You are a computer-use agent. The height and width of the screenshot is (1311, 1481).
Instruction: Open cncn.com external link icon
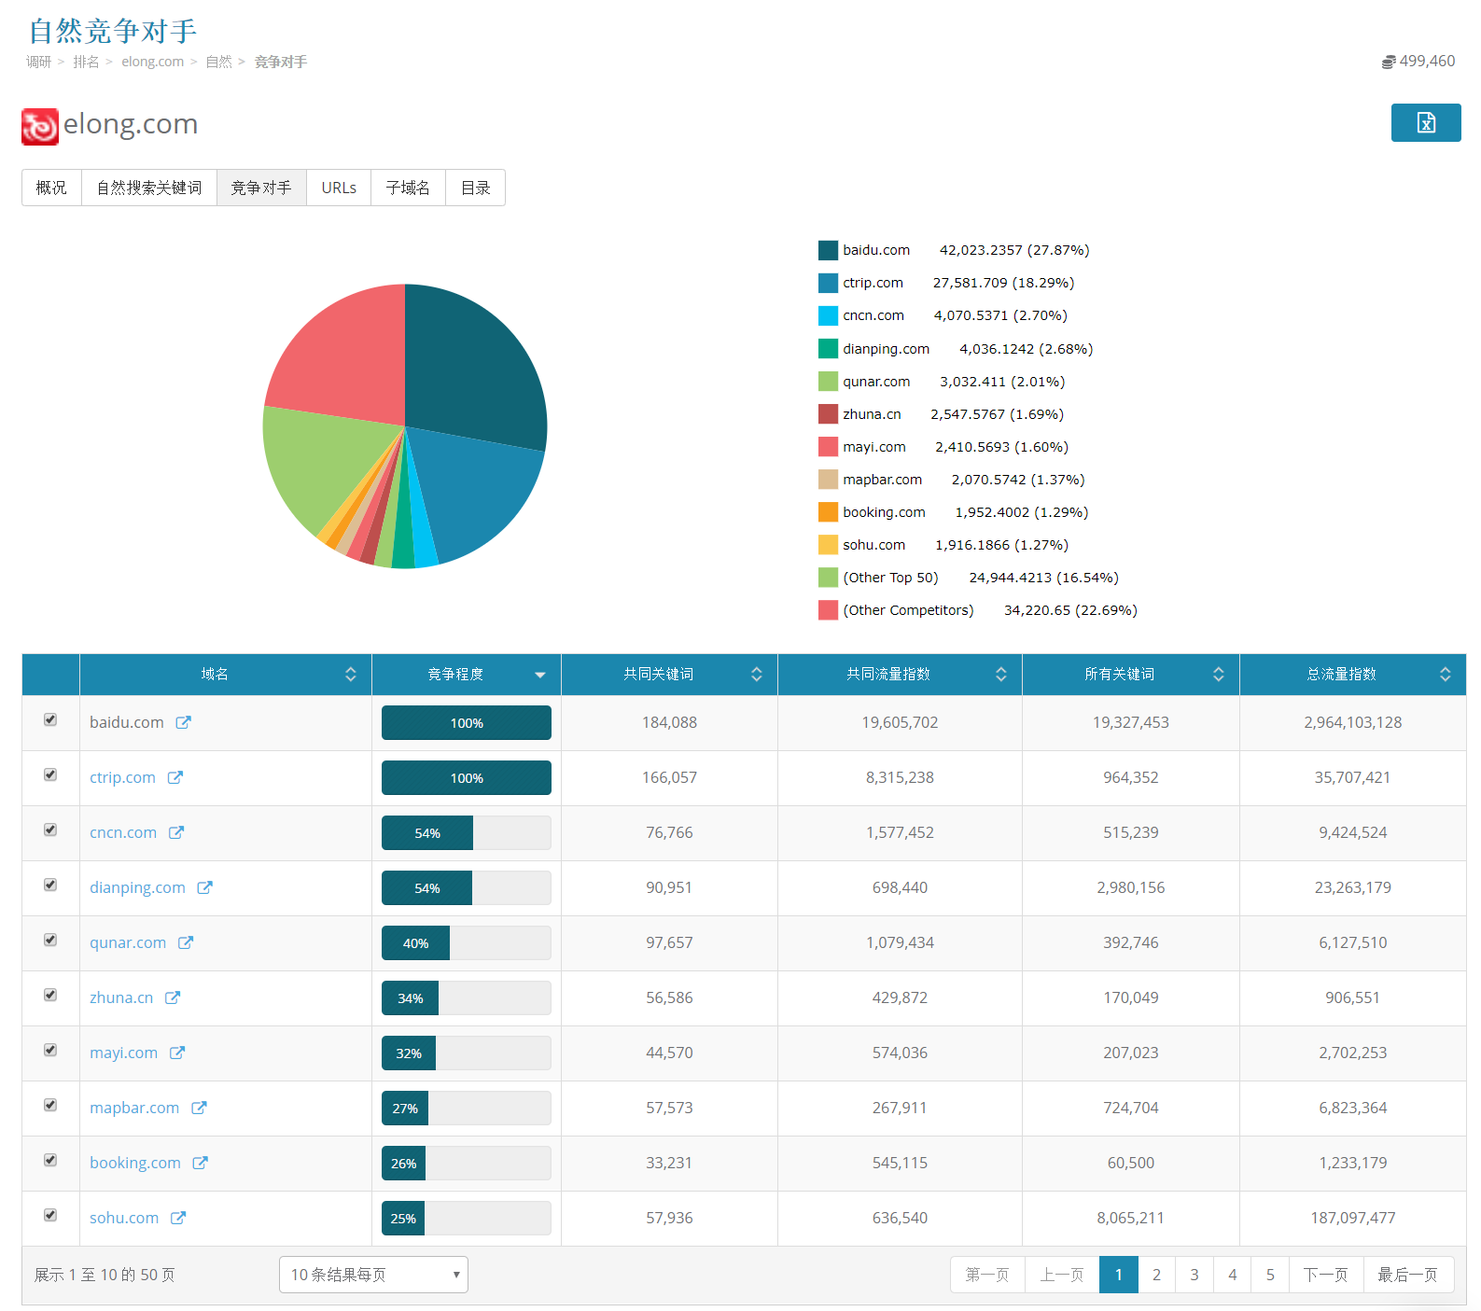pos(176,832)
